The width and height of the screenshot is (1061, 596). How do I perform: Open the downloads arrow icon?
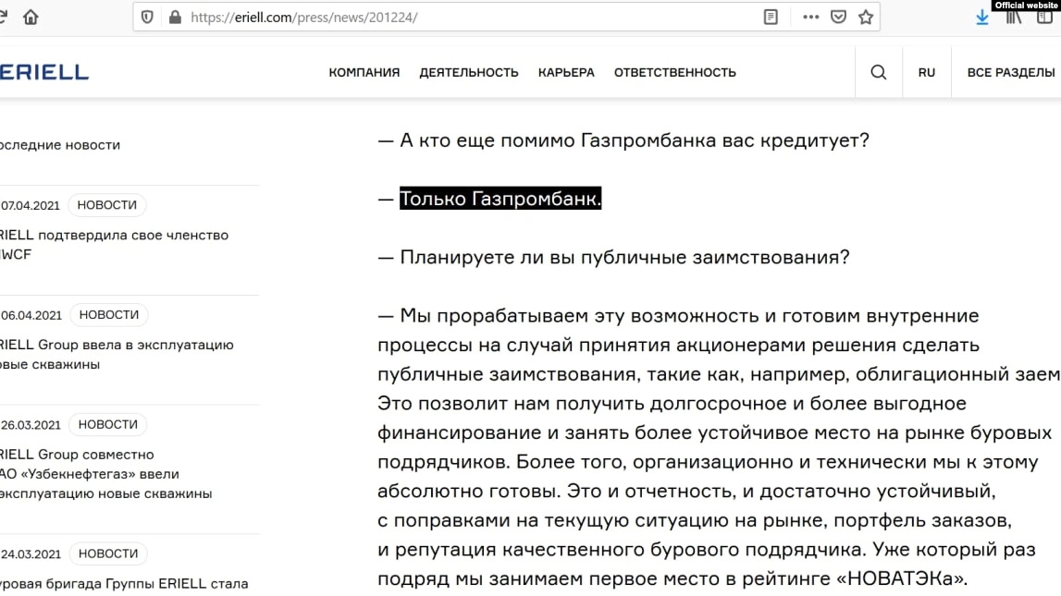(982, 18)
